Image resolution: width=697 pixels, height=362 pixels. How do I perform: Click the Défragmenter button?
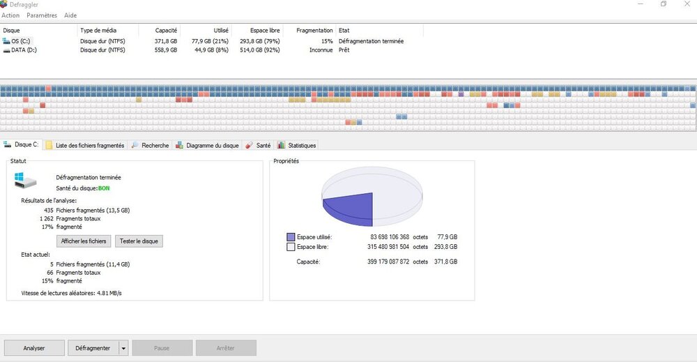coord(93,348)
